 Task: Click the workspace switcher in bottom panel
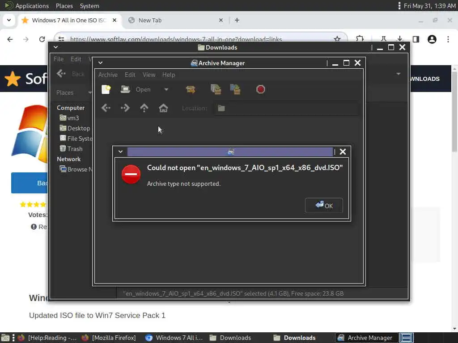[406, 338]
